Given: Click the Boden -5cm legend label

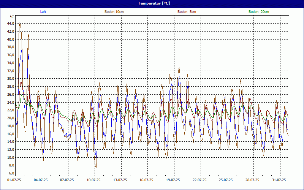Looking at the screenshot, I should click(187, 12).
